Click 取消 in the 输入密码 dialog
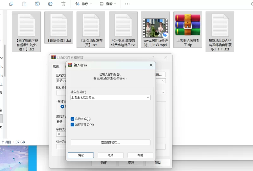253x171 pixels. click(110, 155)
